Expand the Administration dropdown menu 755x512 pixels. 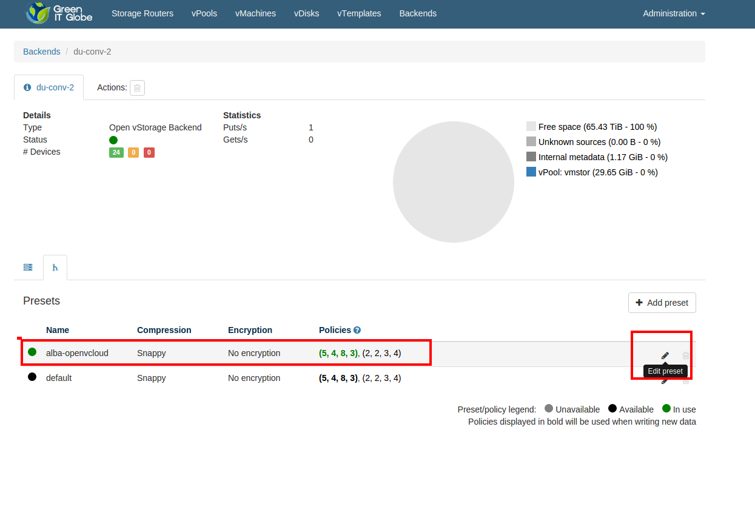[673, 13]
